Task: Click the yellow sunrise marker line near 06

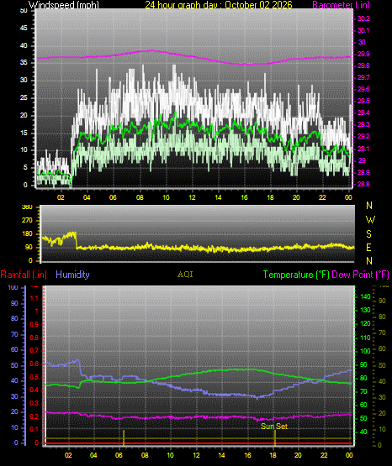Action: 124,437
